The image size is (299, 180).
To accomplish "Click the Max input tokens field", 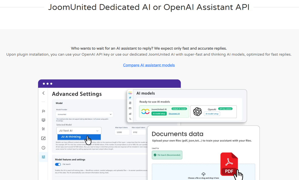I will click(x=121, y=132).
